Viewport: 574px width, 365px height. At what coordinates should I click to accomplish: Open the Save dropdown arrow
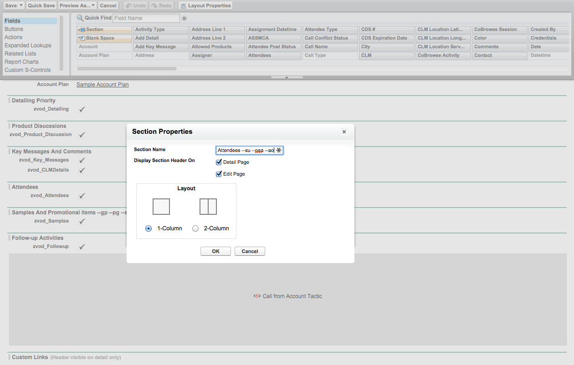(21, 5)
